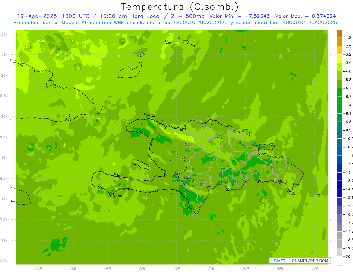Pick the orange swatch between -1.8 and -2.5
The height and width of the screenshot is (272, 353).
coord(339,42)
